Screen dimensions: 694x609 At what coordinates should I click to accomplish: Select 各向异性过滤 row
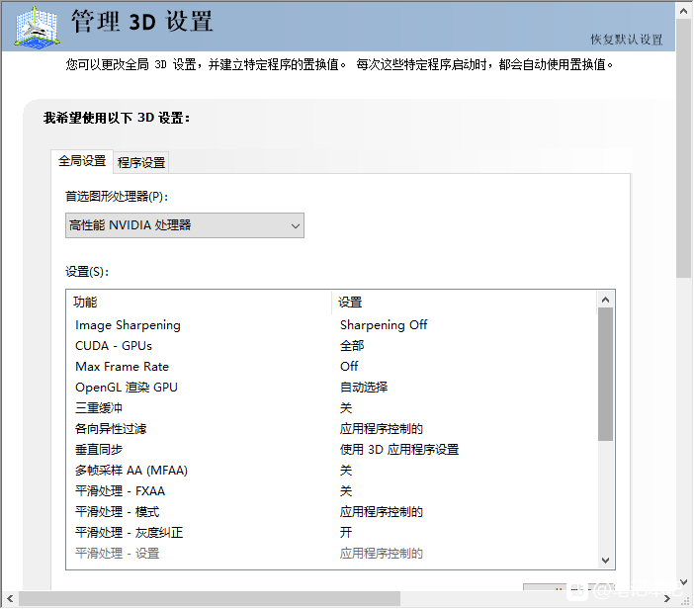331,429
